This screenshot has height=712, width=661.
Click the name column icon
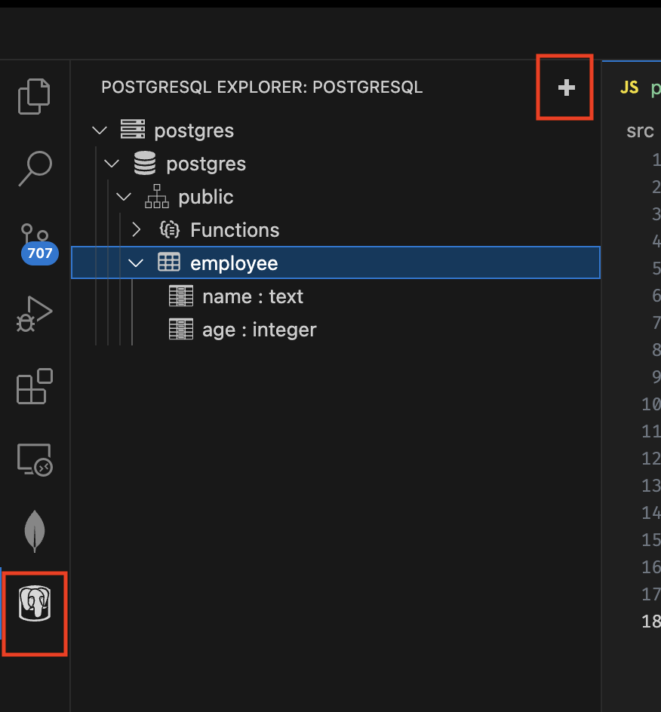[x=181, y=296]
